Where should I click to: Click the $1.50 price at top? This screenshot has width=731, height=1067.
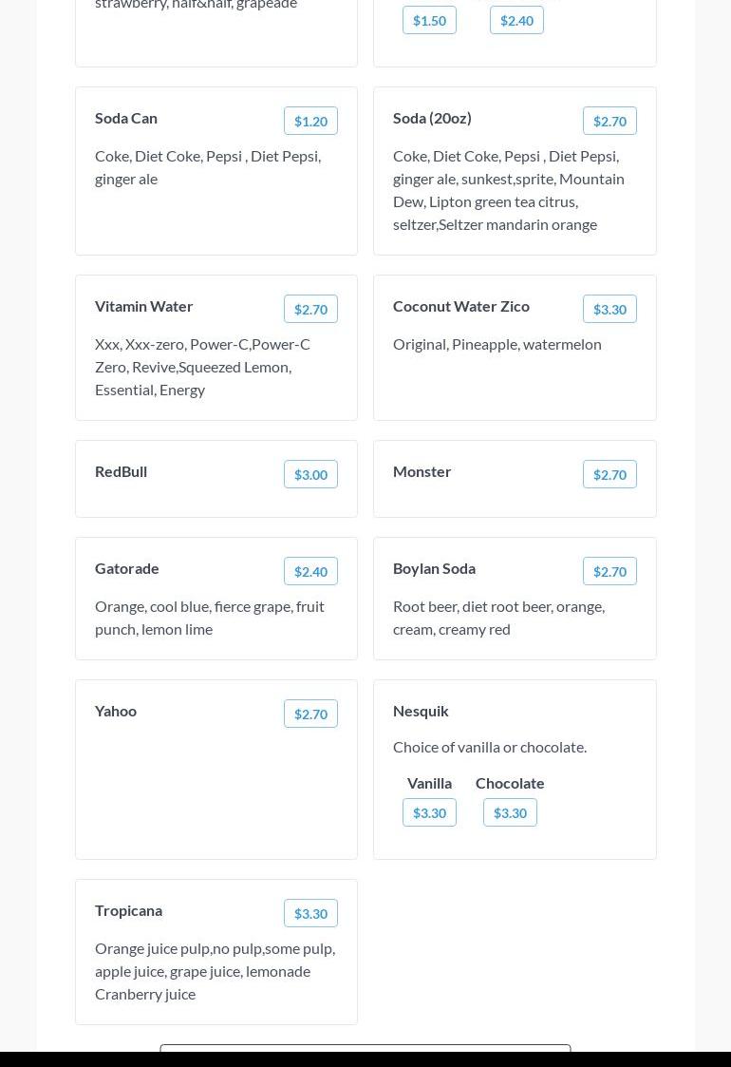click(x=429, y=20)
